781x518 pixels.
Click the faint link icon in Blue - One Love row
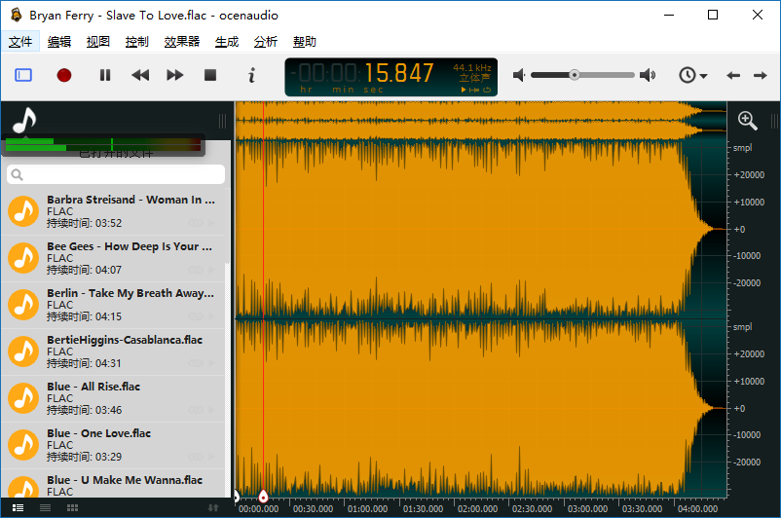point(195,457)
